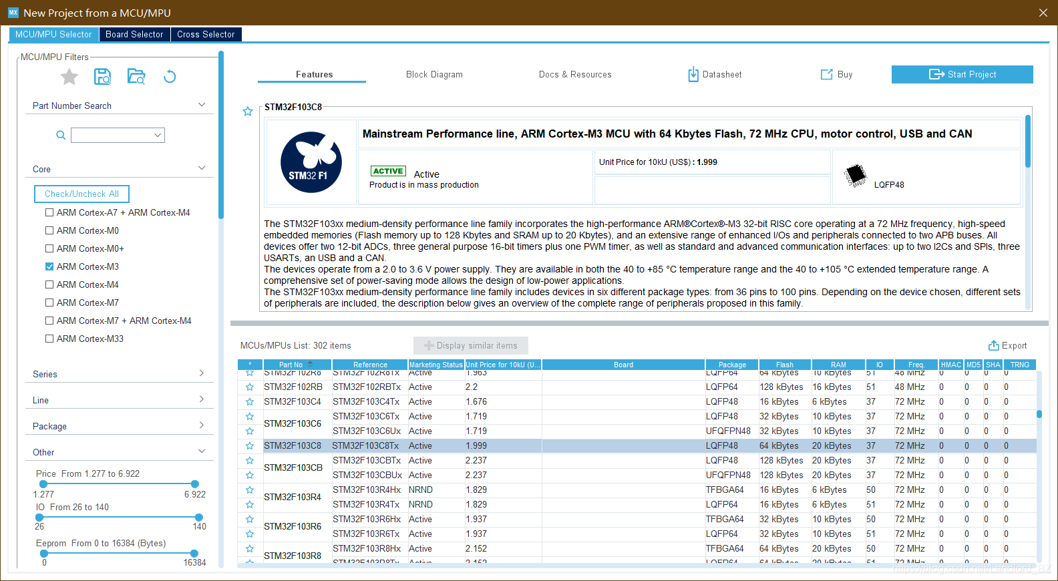Click the Price range maximum slider handle
Image resolution: width=1058 pixels, height=581 pixels.
[x=194, y=484]
